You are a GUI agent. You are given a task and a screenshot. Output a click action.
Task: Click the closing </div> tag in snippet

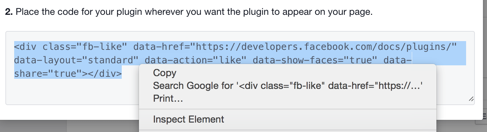(105, 73)
